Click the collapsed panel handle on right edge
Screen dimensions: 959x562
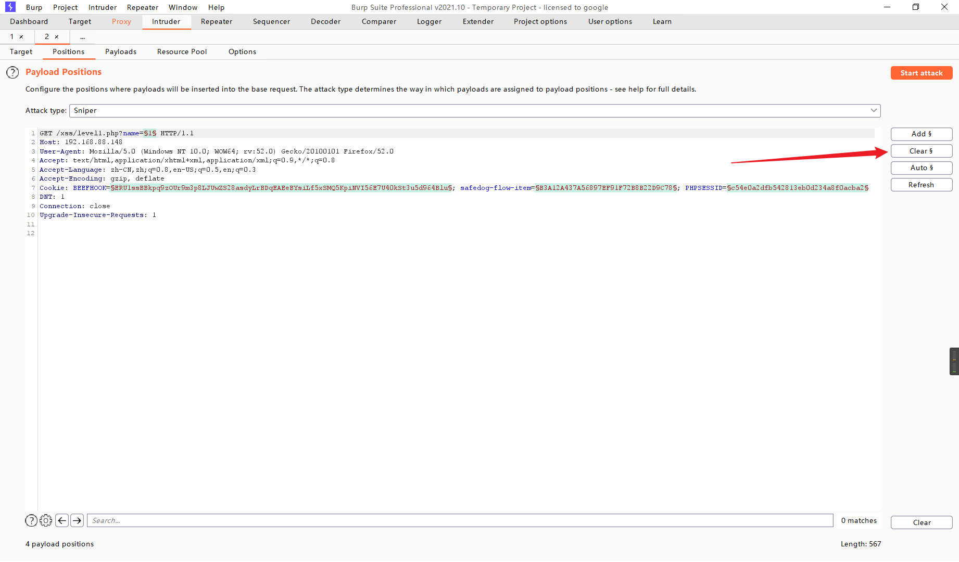pos(954,361)
